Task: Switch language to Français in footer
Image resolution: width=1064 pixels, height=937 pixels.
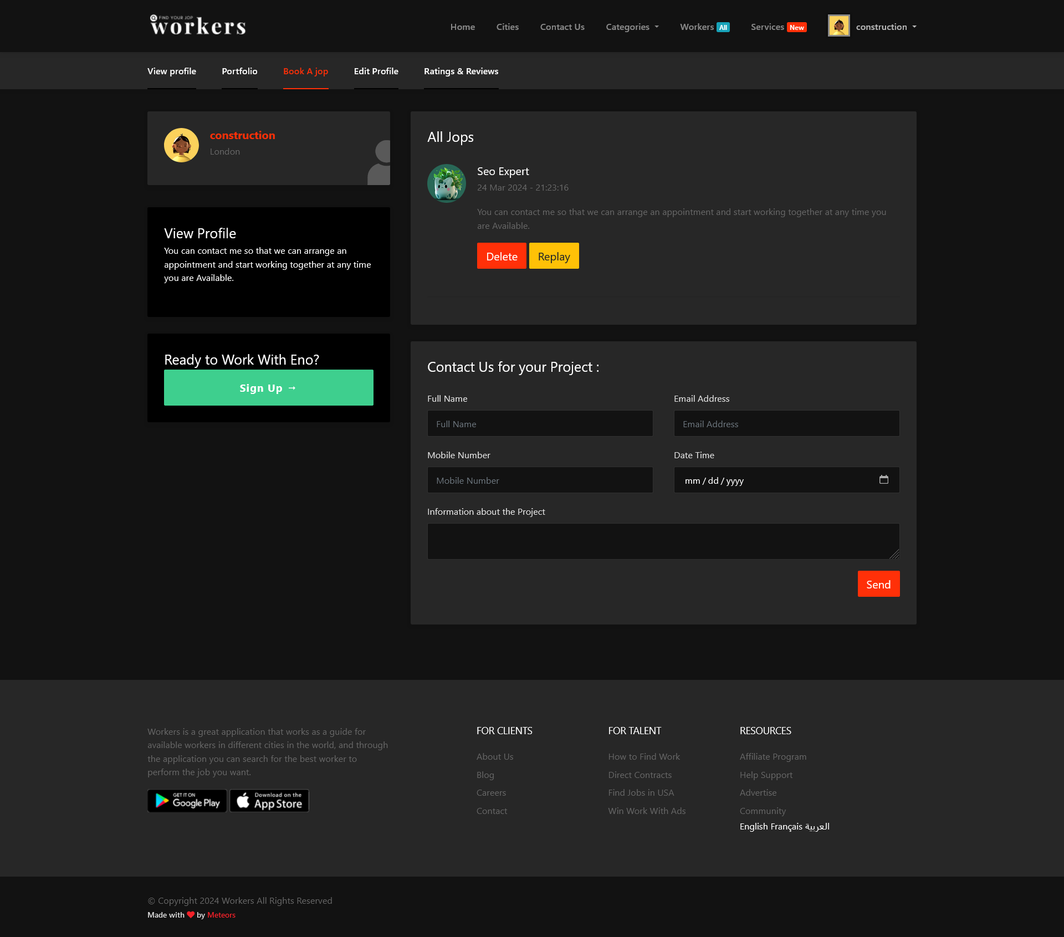Action: [786, 826]
